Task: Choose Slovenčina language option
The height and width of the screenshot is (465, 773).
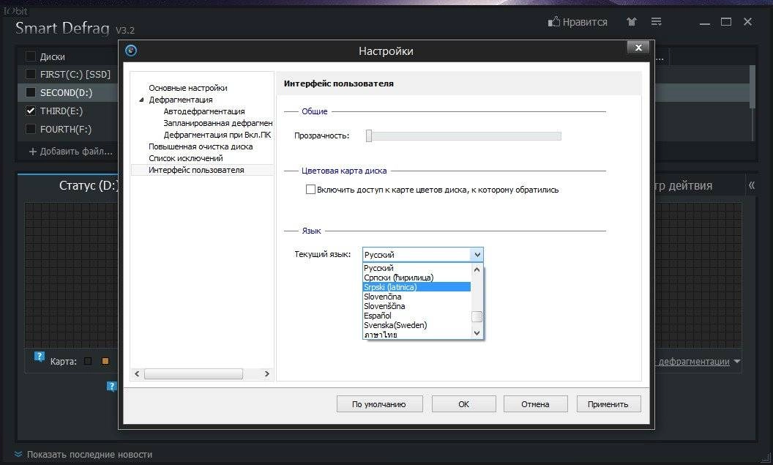Action: 417,297
